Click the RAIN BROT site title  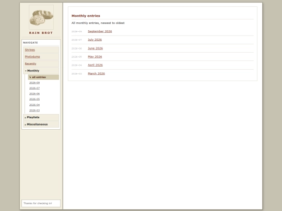click(x=41, y=33)
